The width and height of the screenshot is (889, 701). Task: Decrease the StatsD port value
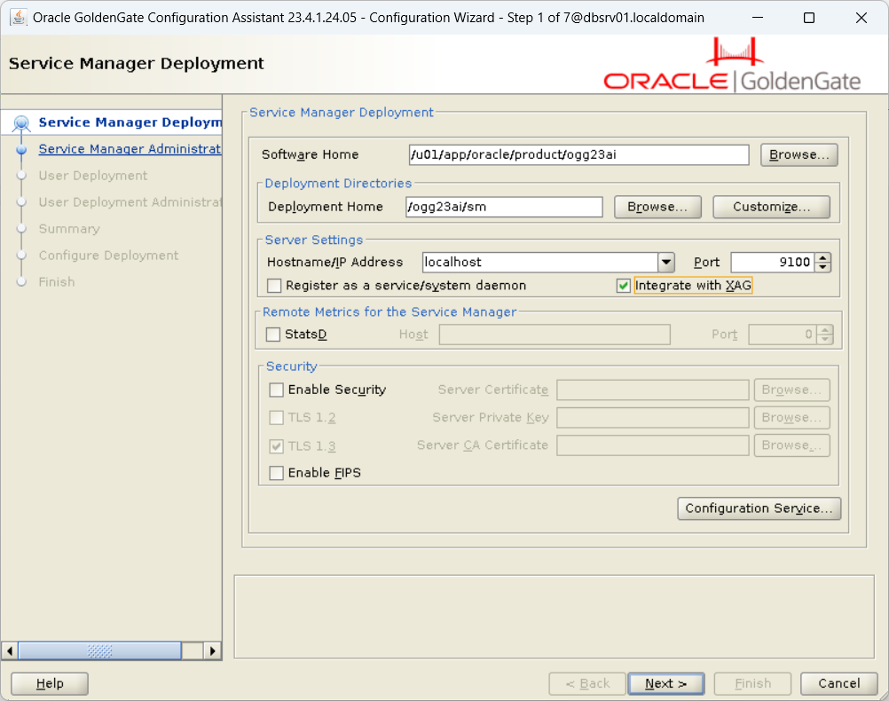tap(825, 339)
